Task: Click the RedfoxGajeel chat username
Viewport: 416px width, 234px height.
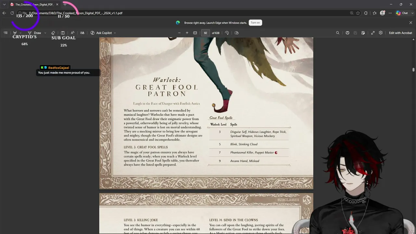Action: tap(58, 68)
